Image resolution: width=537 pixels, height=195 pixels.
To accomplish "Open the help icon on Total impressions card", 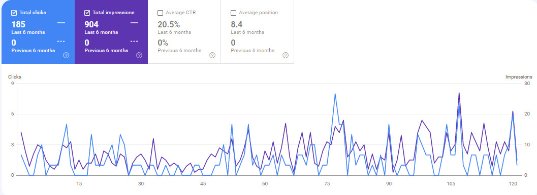I will [x=139, y=55].
